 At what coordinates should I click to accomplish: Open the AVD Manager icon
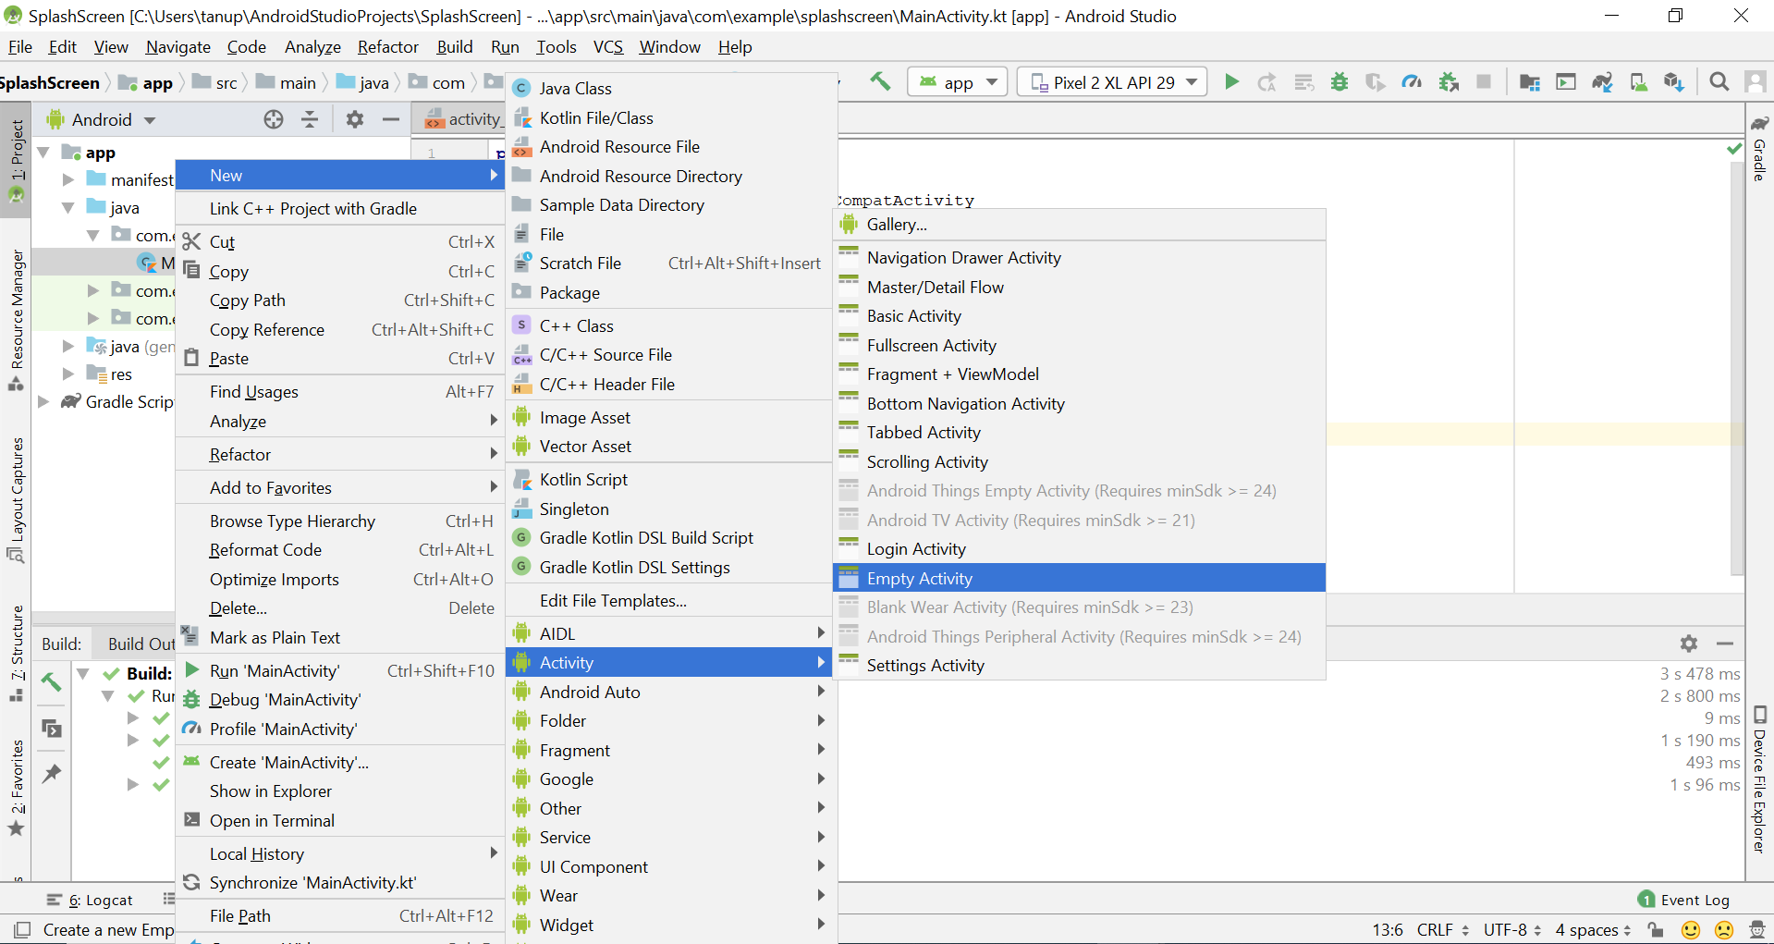point(1638,82)
